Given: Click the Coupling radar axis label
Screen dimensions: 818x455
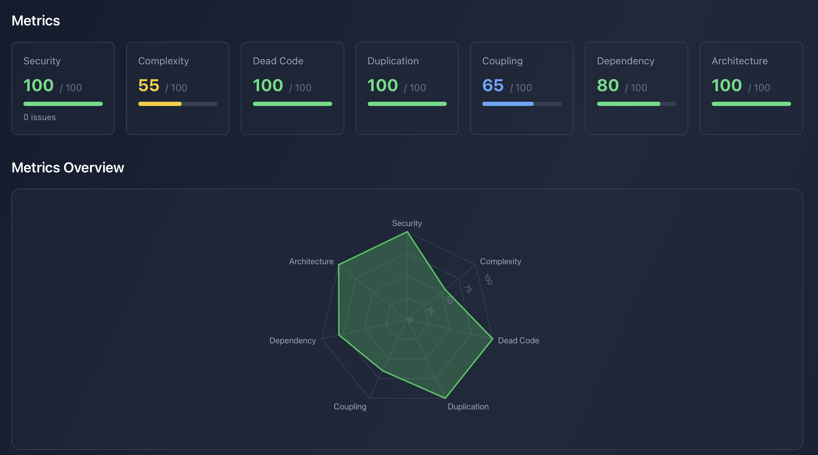Looking at the screenshot, I should (350, 407).
